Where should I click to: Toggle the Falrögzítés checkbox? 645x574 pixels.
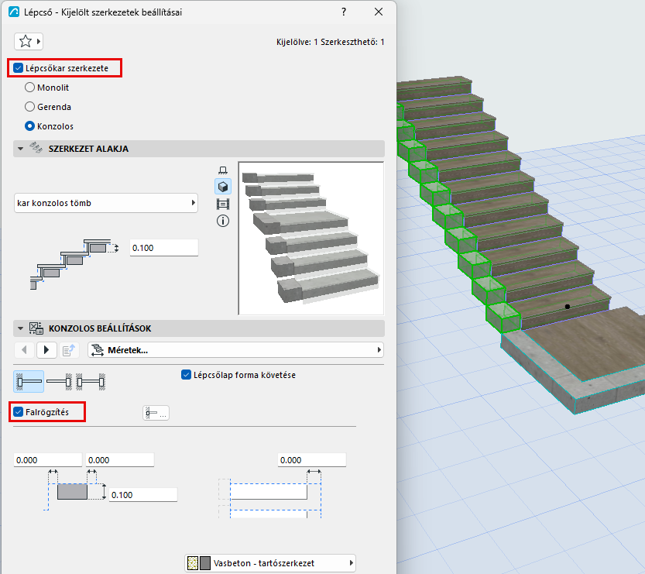pyautogui.click(x=18, y=412)
